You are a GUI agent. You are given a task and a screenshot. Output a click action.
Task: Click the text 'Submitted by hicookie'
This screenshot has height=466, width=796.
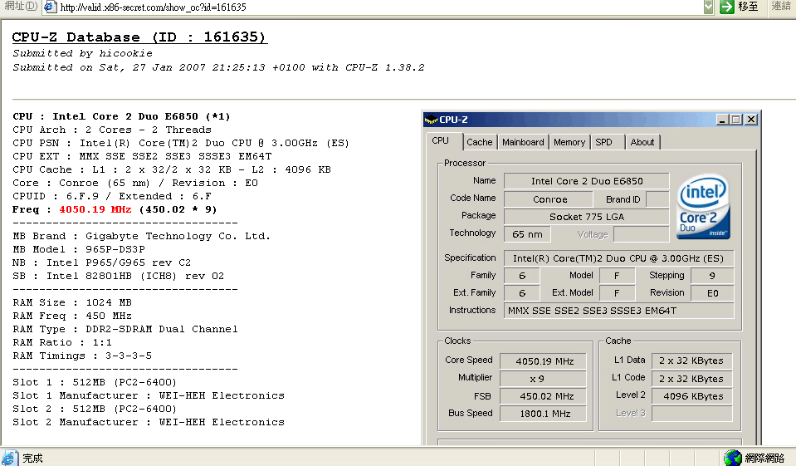click(82, 53)
